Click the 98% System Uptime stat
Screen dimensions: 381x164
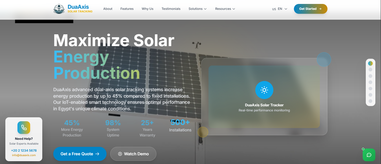click(x=113, y=128)
